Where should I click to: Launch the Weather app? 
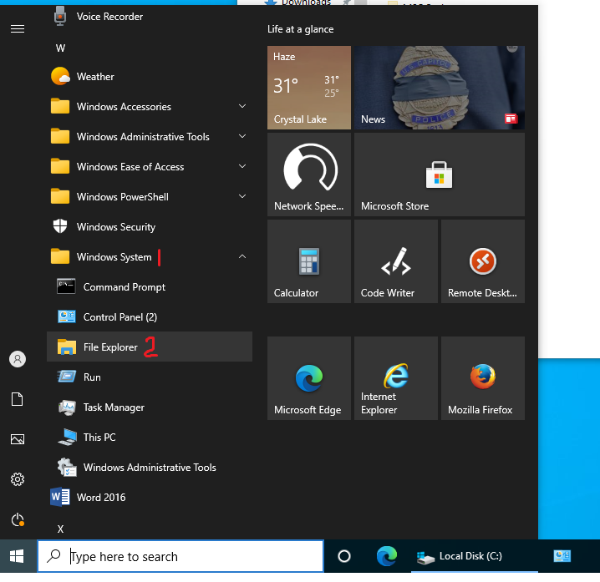click(x=150, y=77)
